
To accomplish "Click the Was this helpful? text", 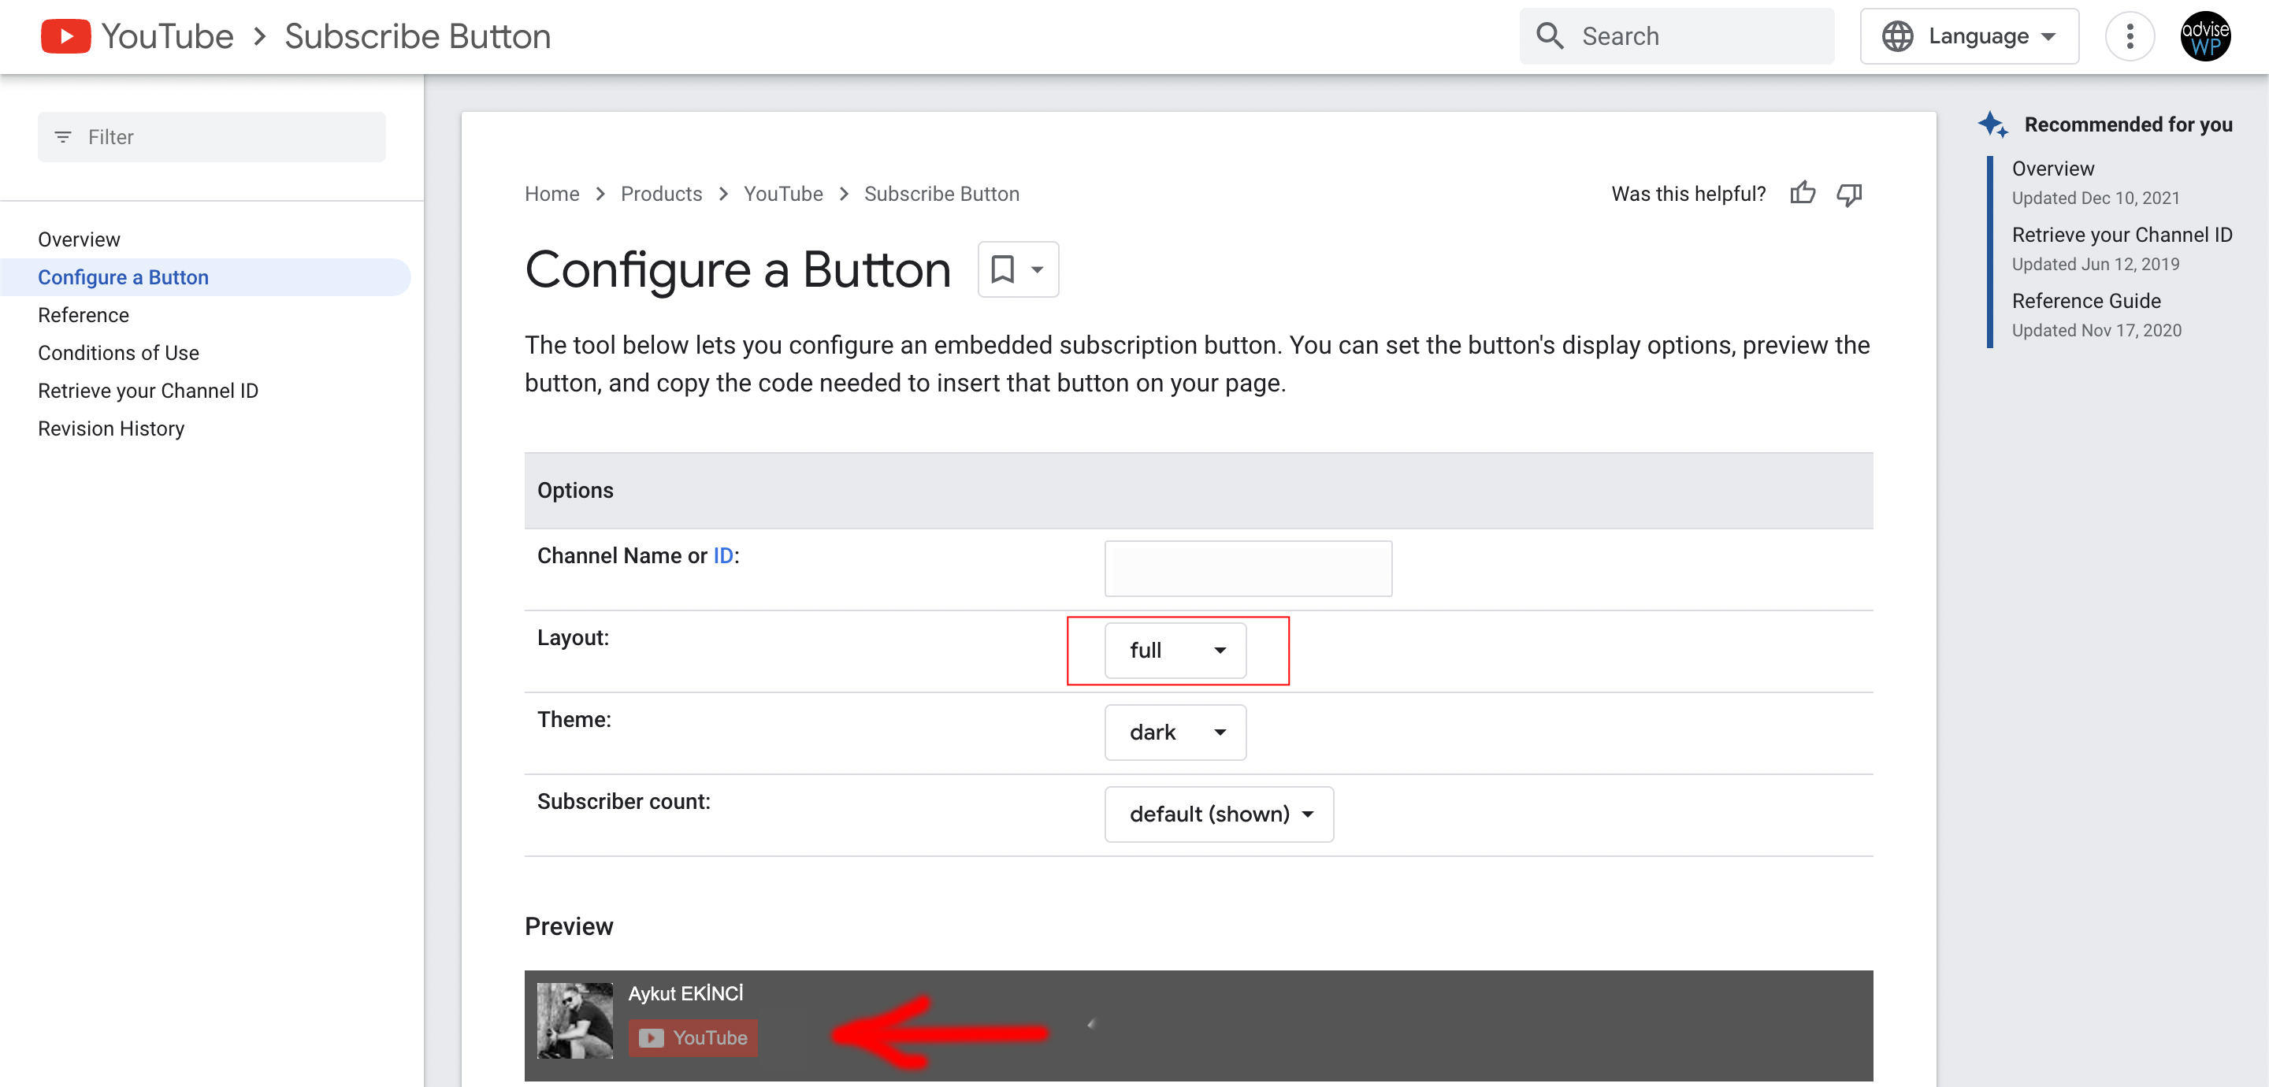I will pyautogui.click(x=1688, y=194).
